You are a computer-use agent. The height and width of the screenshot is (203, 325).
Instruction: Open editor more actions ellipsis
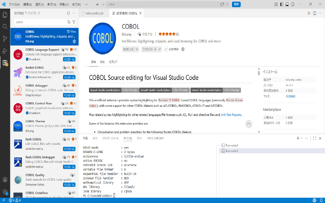320,13
